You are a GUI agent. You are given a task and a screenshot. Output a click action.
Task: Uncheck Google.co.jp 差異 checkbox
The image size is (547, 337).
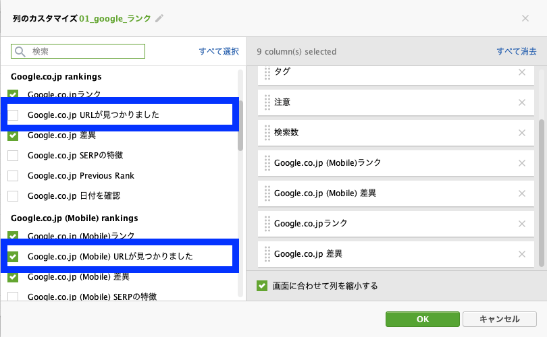[13, 135]
